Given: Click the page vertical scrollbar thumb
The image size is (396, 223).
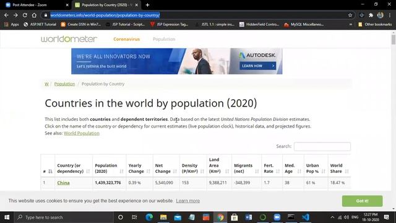Looking at the screenshot, I should point(394,40).
